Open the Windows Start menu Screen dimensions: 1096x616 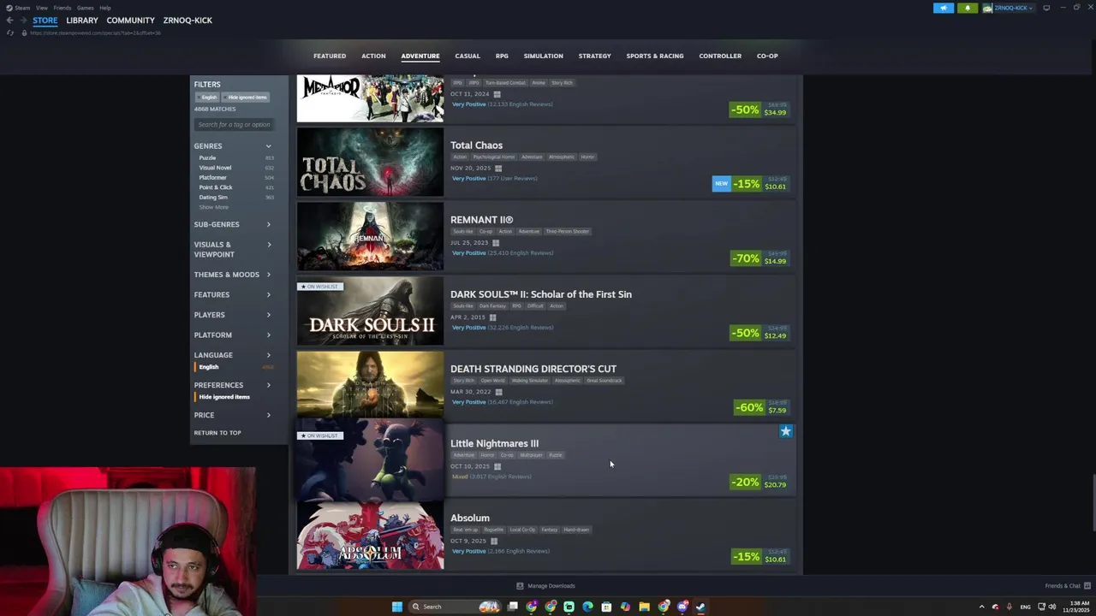point(397,607)
